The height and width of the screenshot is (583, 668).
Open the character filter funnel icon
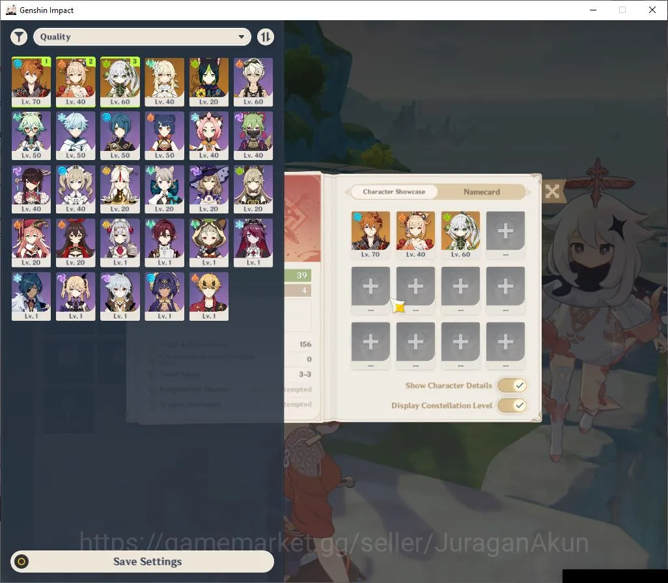point(19,37)
